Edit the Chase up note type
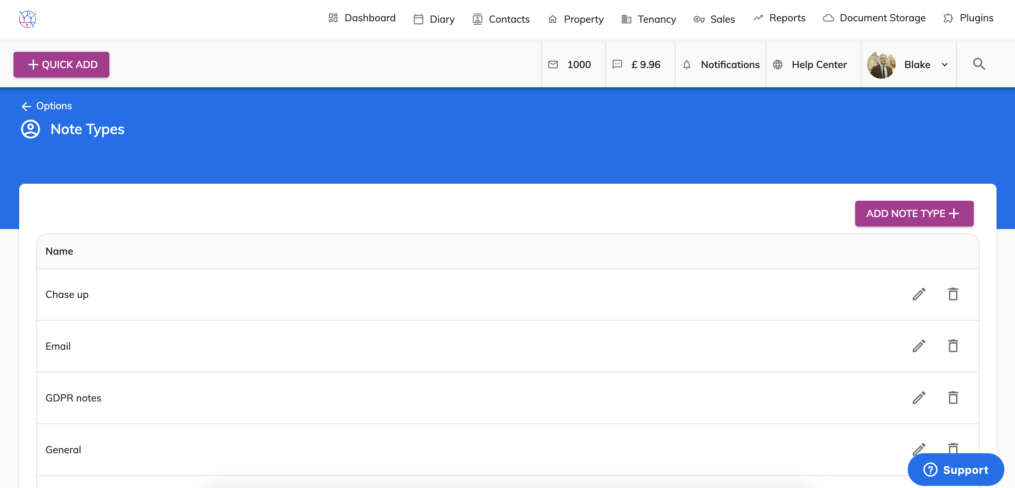The image size is (1015, 488). 918,294
